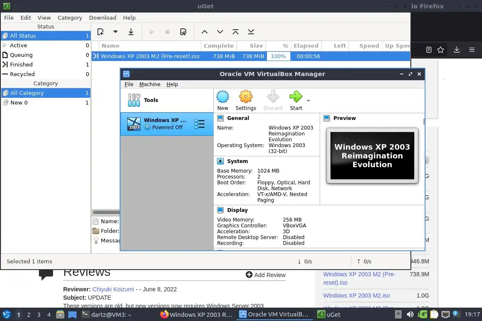Open the uGet View menu

point(44,18)
